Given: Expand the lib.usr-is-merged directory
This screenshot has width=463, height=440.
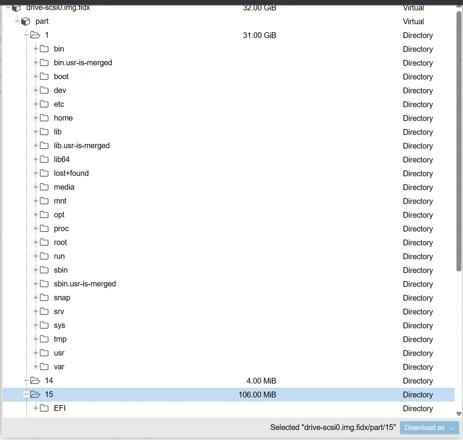Looking at the screenshot, I should (x=36, y=146).
